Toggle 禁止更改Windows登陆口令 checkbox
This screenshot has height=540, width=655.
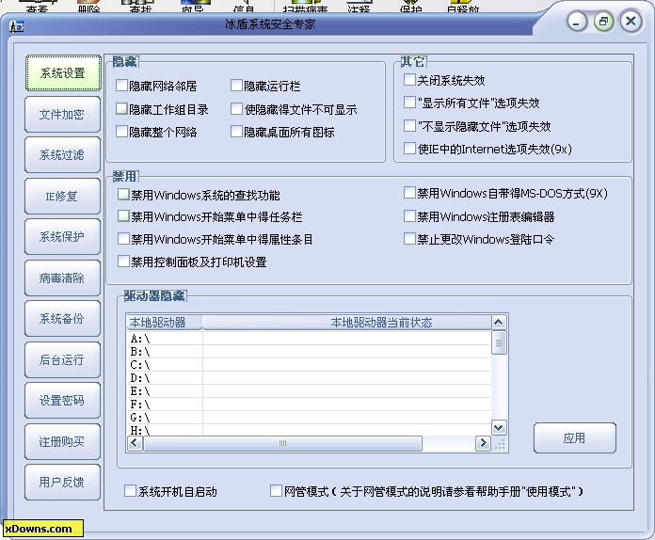(409, 239)
